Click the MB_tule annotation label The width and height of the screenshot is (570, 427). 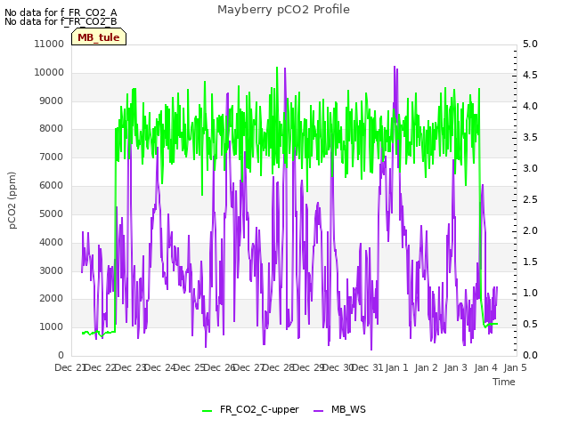99,37
